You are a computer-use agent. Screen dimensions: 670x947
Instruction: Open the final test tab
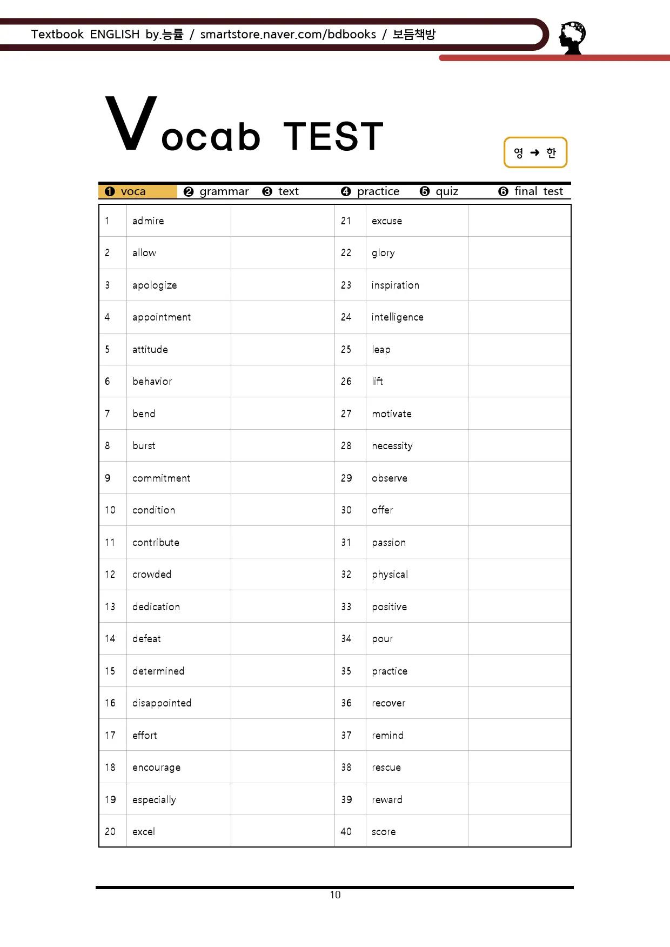(x=531, y=191)
